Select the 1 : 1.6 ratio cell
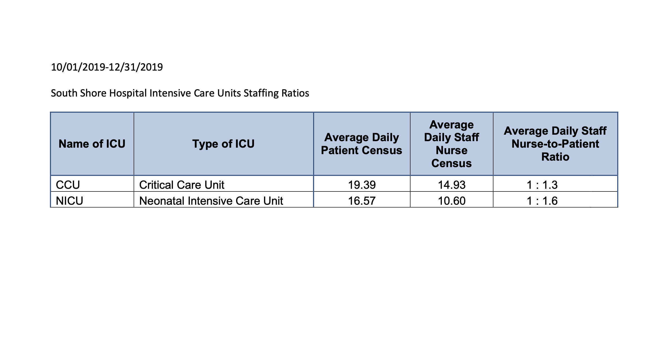 pyautogui.click(x=542, y=201)
